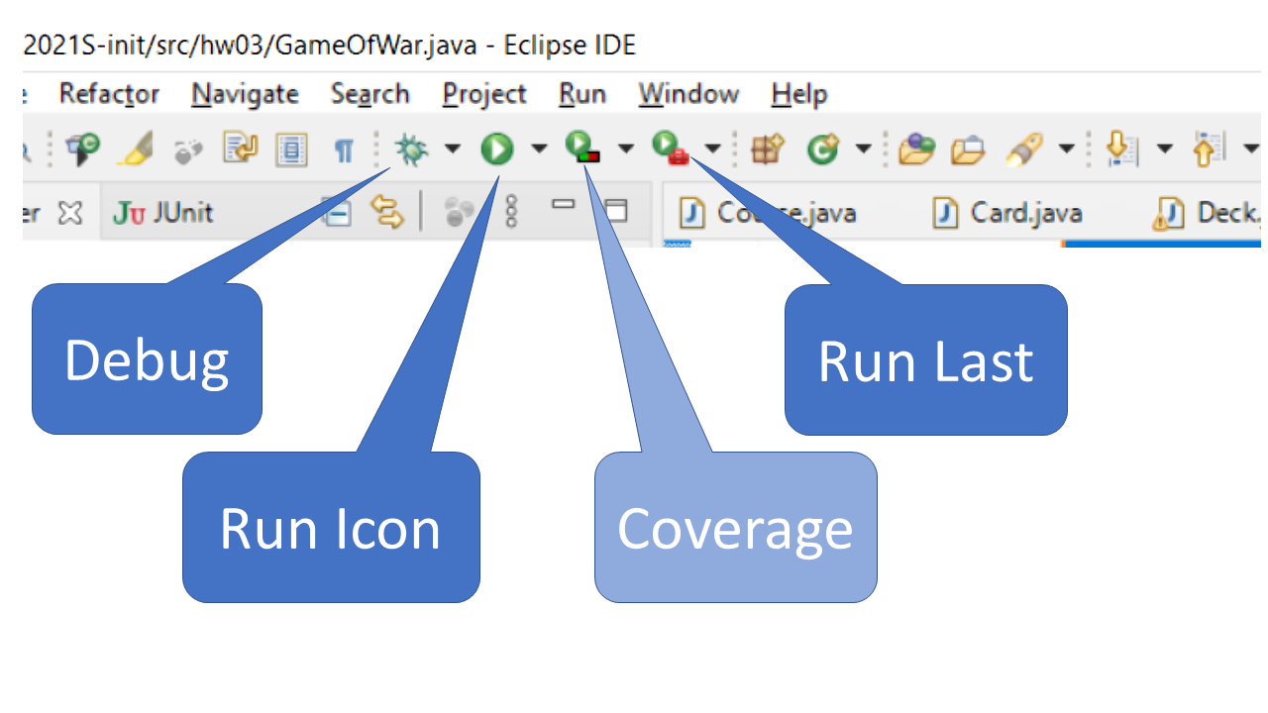Click the Open Type icon
The height and width of the screenshot is (713, 1268).
pos(916,150)
